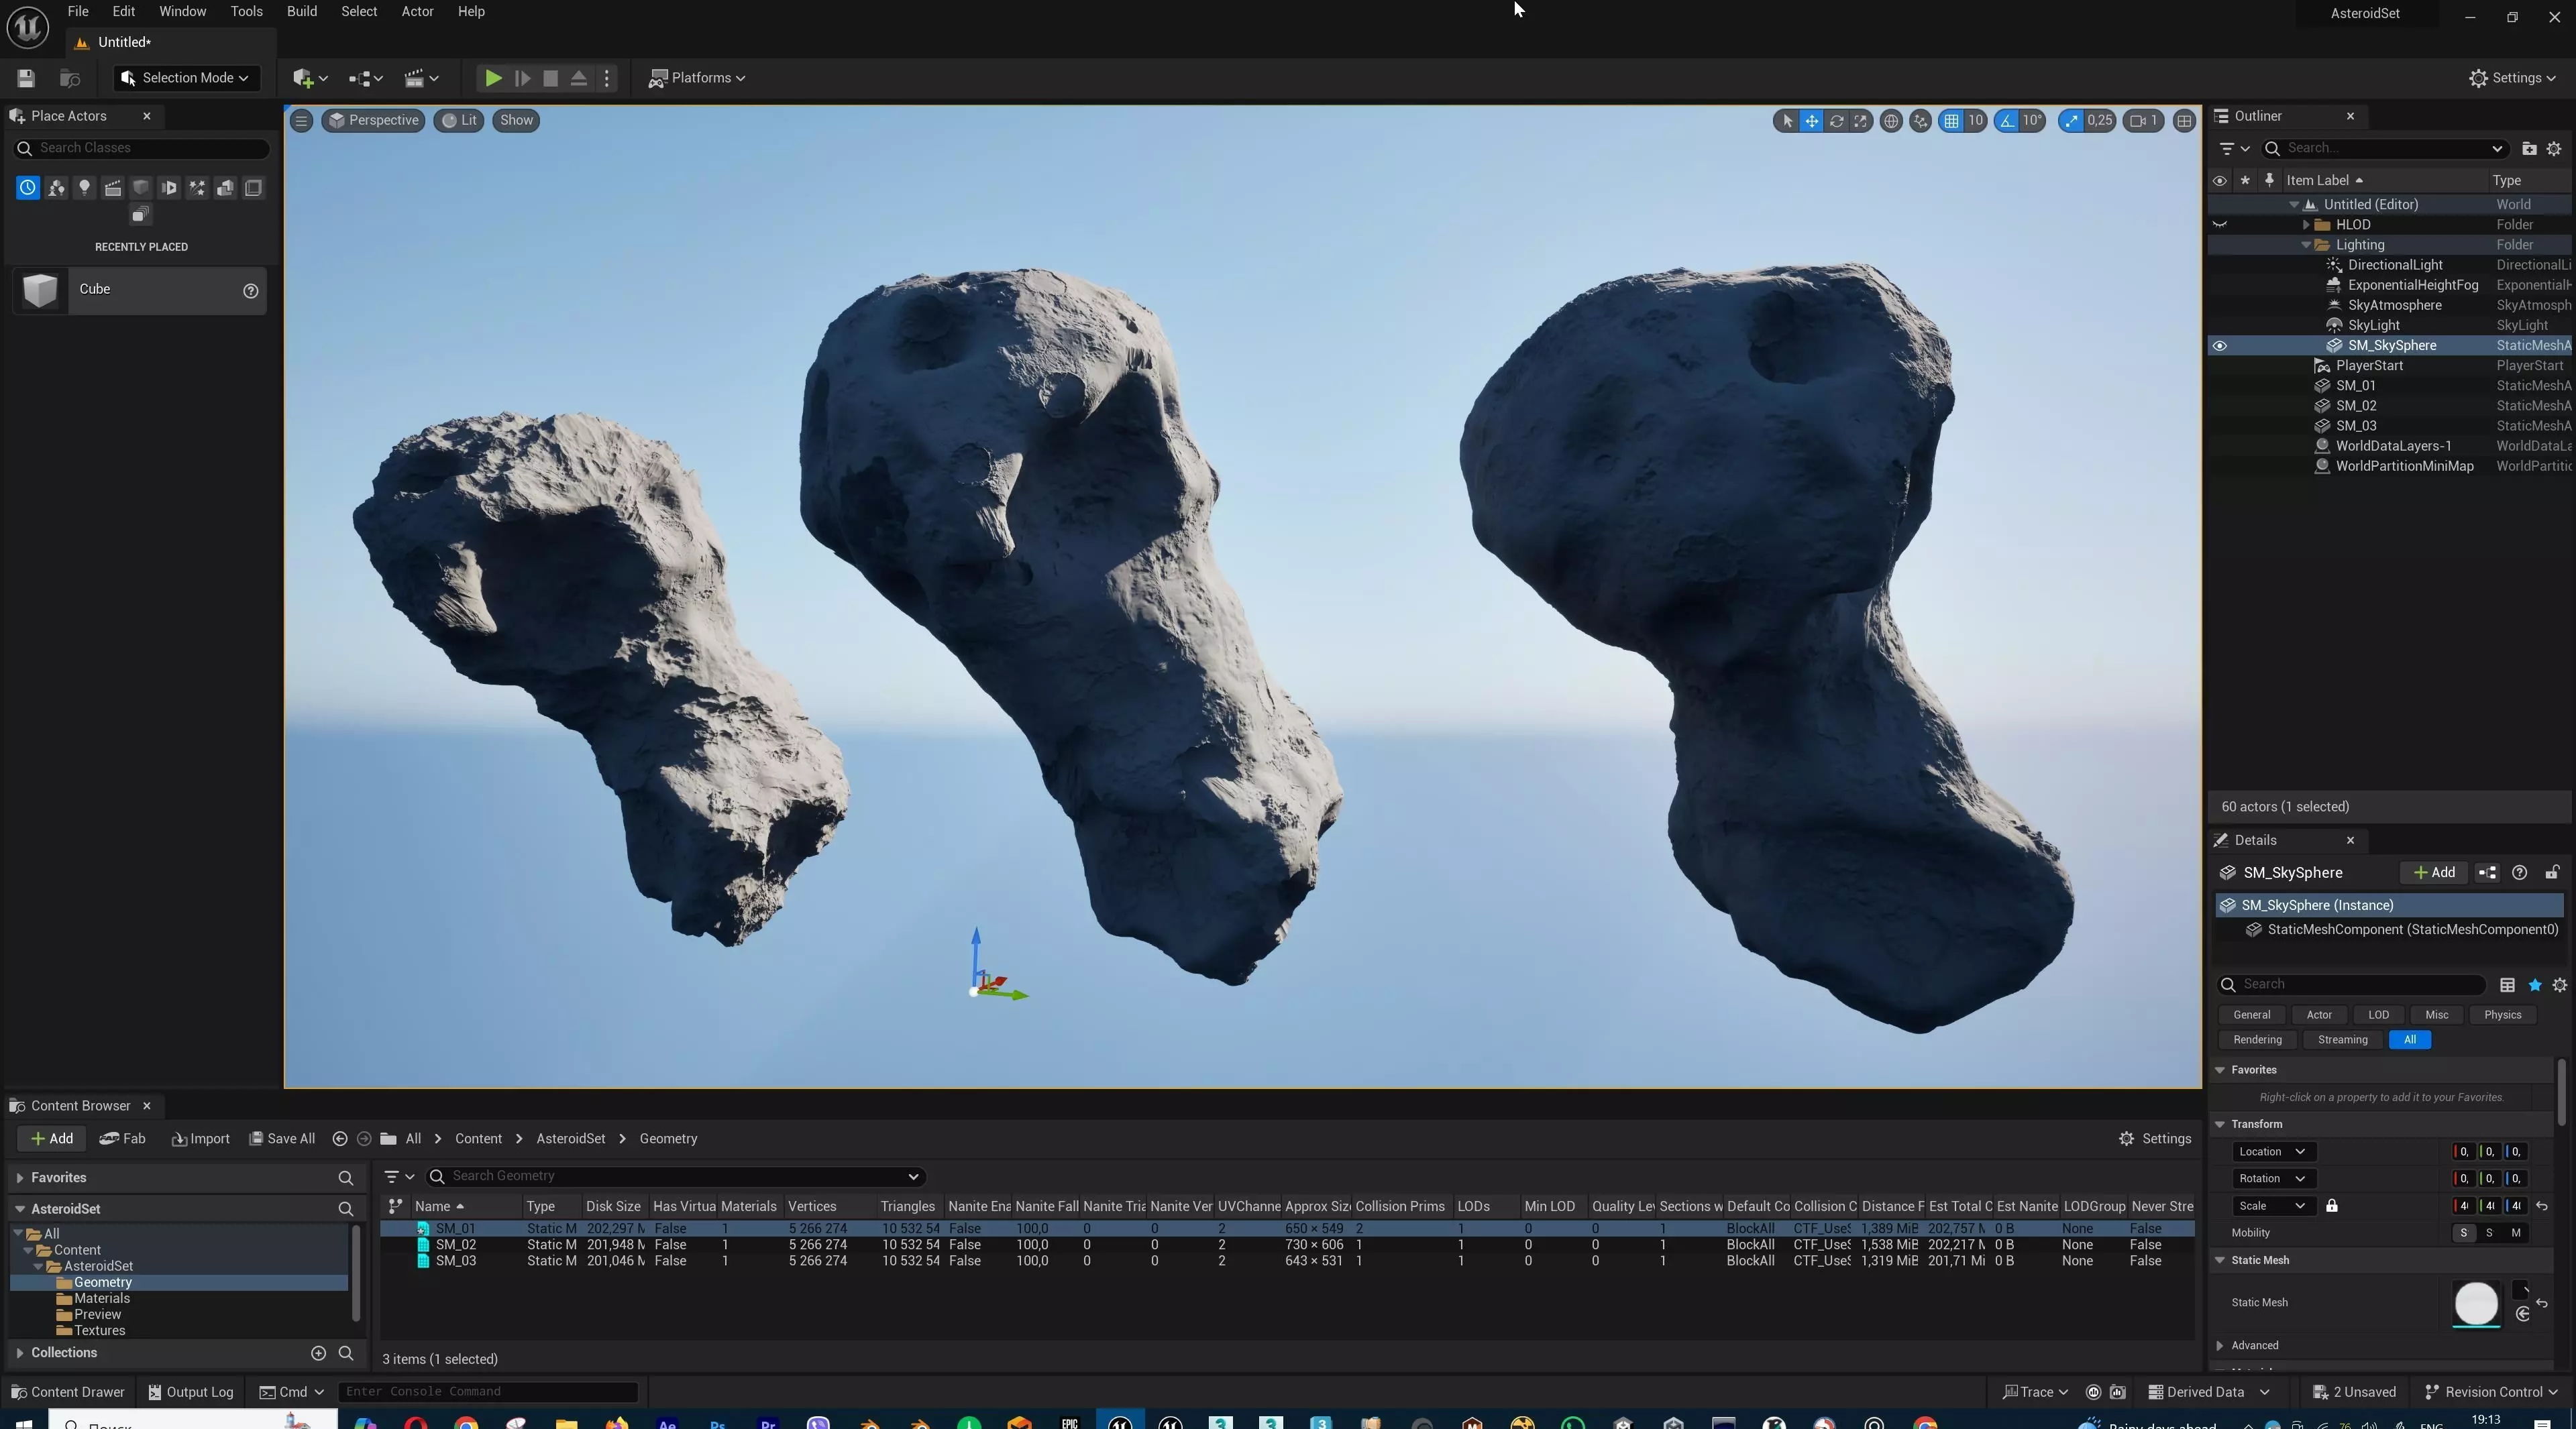This screenshot has width=2576, height=1429.
Task: Open the Platforms dropdown
Action: pyautogui.click(x=697, y=78)
